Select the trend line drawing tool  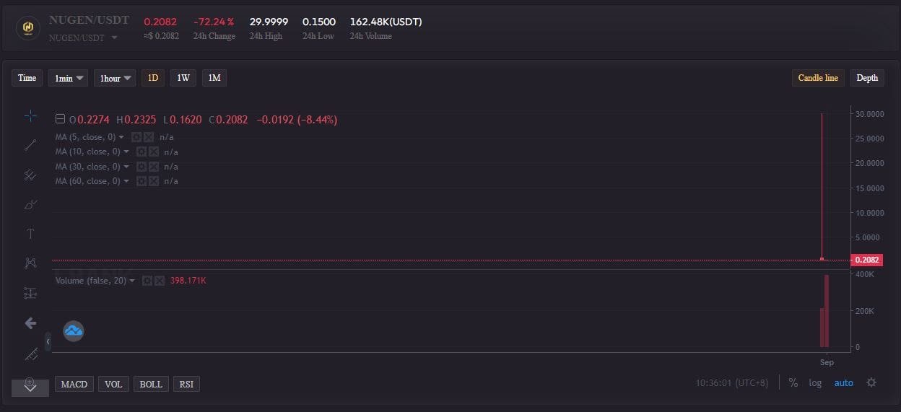coord(30,145)
